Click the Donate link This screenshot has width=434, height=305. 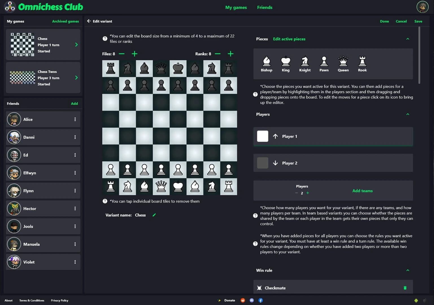point(230,300)
